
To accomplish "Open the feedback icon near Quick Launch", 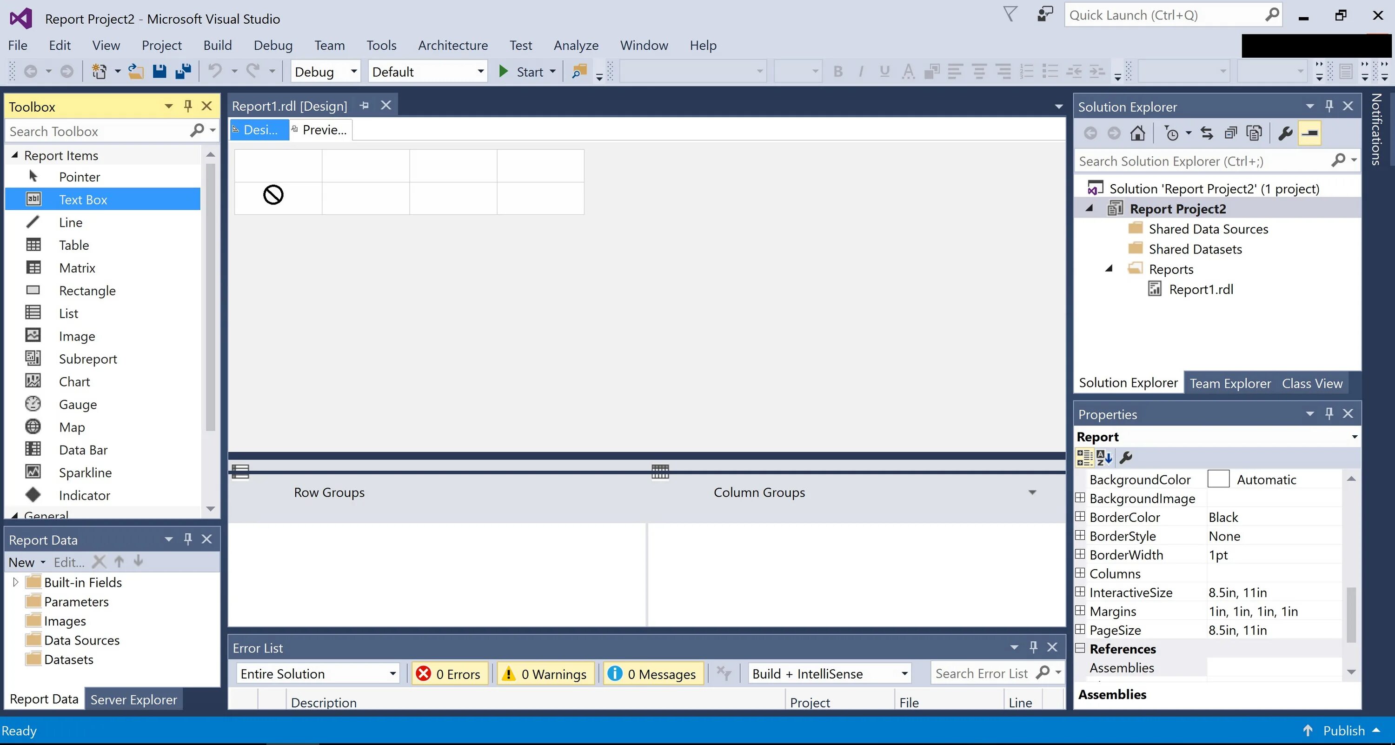I will (x=1045, y=14).
